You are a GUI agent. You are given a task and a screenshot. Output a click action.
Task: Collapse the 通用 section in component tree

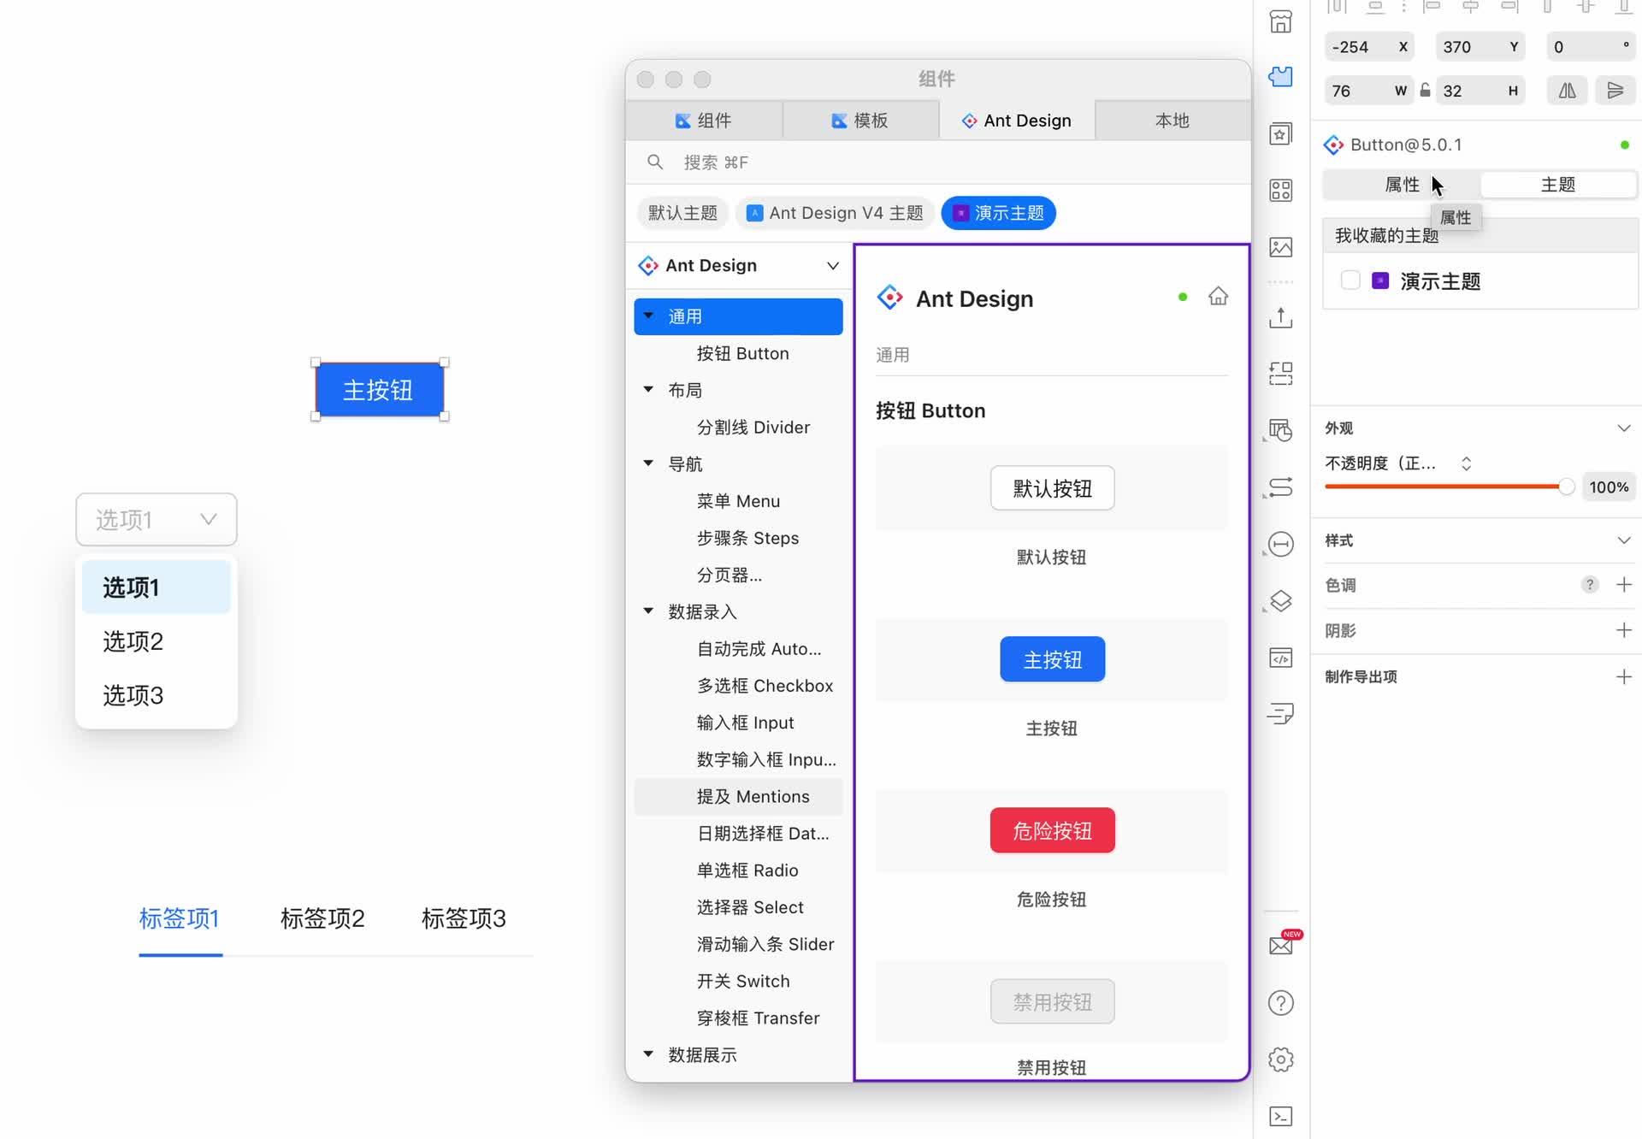(x=647, y=316)
